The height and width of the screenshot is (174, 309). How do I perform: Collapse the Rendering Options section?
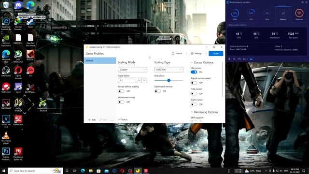tap(204, 112)
